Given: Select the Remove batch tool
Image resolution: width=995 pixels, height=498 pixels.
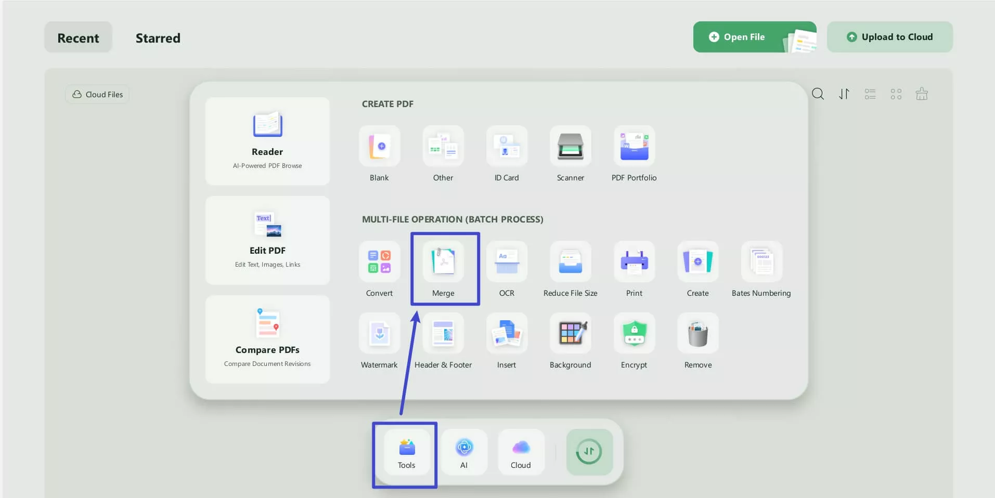Looking at the screenshot, I should tap(697, 339).
